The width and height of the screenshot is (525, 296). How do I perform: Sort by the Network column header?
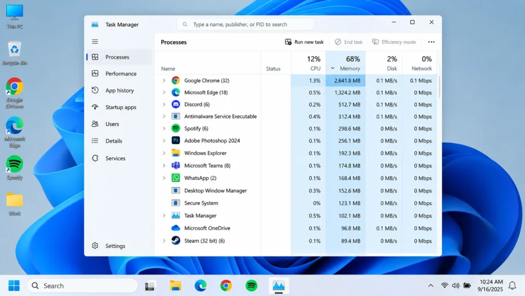pyautogui.click(x=419, y=63)
